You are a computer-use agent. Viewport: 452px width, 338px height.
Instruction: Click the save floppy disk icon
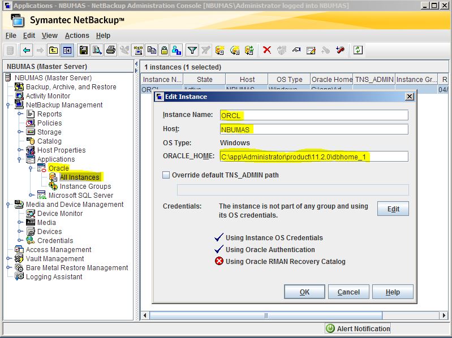tap(83, 50)
